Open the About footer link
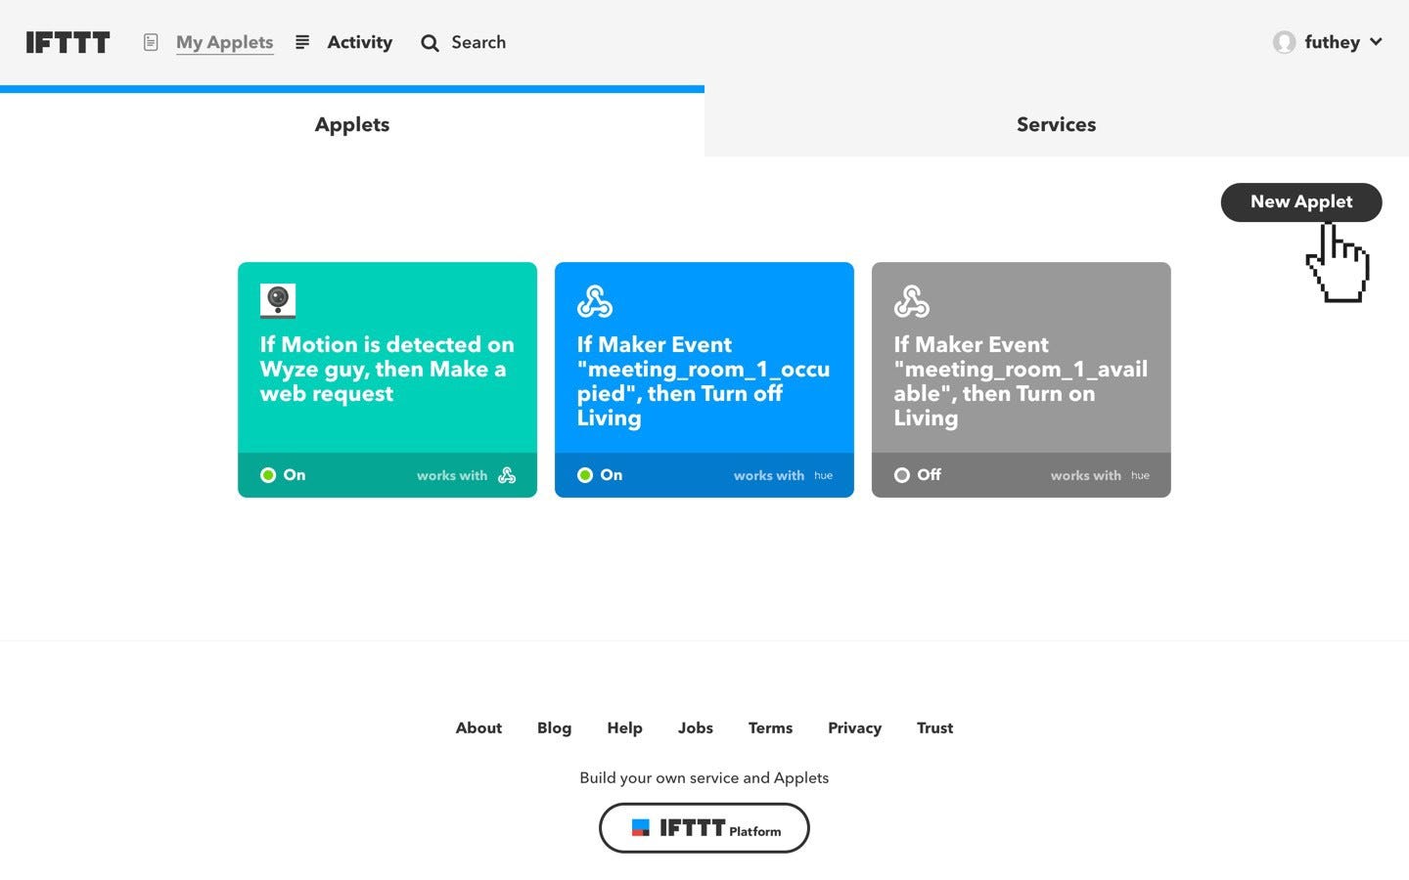This screenshot has width=1409, height=880. coord(478,727)
